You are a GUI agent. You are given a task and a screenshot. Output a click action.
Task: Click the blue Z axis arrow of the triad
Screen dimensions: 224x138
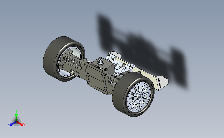pyautogui.click(x=13, y=124)
